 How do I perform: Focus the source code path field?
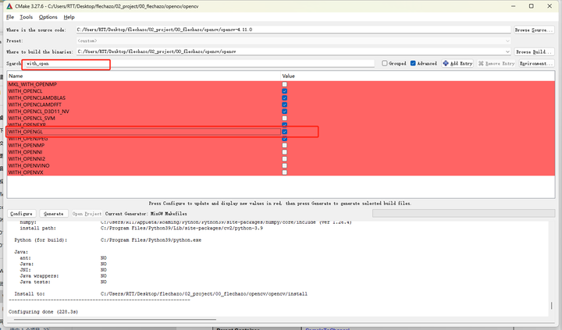293,30
